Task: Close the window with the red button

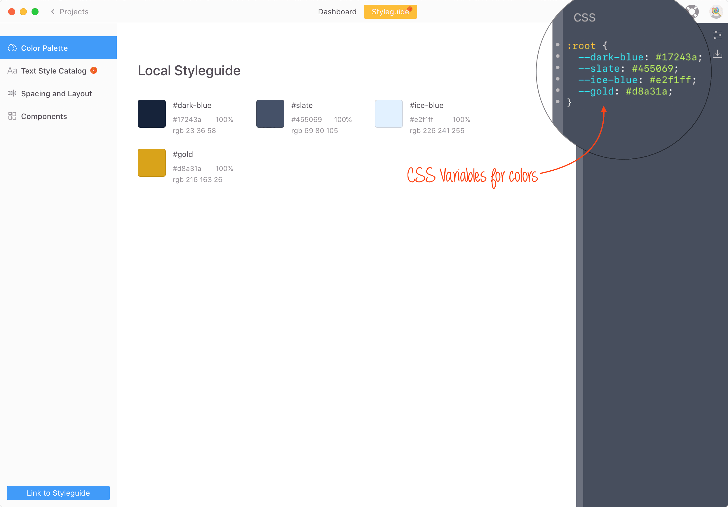Action: [x=12, y=12]
